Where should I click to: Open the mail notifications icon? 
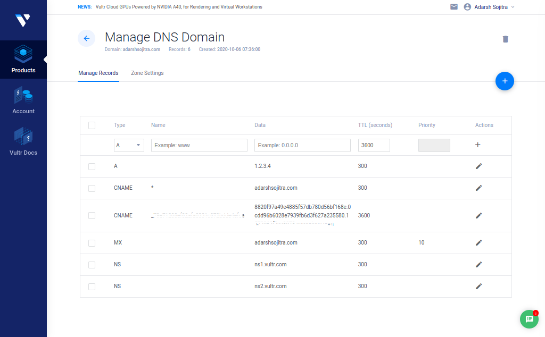[x=454, y=6]
